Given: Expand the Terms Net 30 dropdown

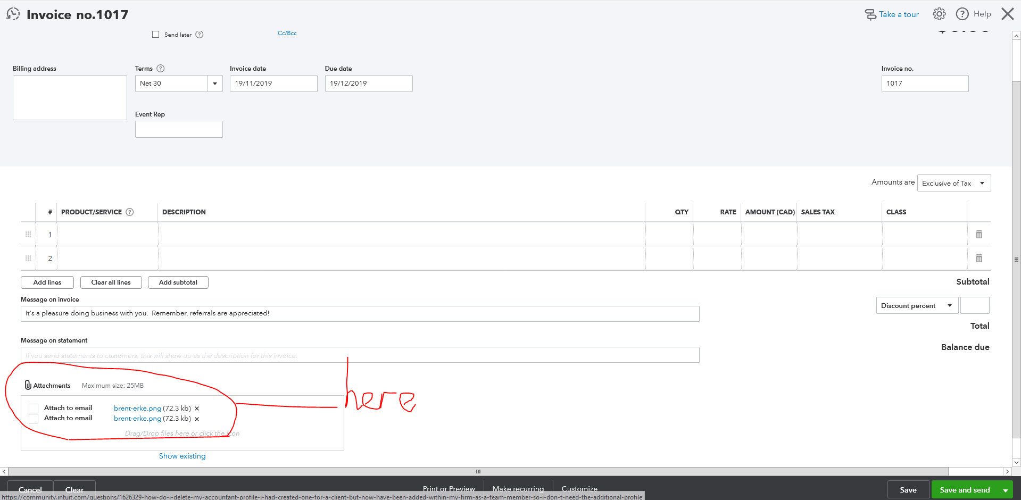Looking at the screenshot, I should tap(215, 84).
